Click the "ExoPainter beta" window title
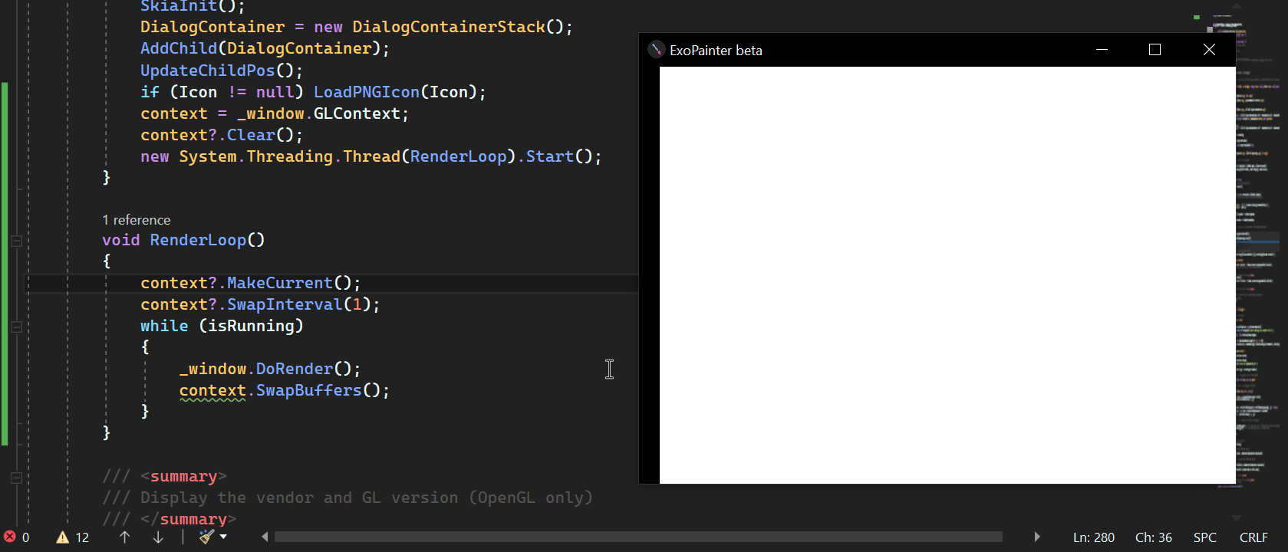The height and width of the screenshot is (552, 1288). point(716,51)
